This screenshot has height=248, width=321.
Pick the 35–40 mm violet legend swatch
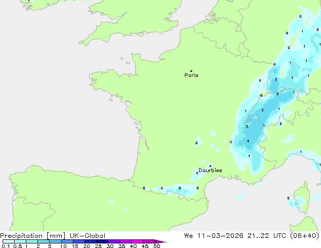point(126,241)
